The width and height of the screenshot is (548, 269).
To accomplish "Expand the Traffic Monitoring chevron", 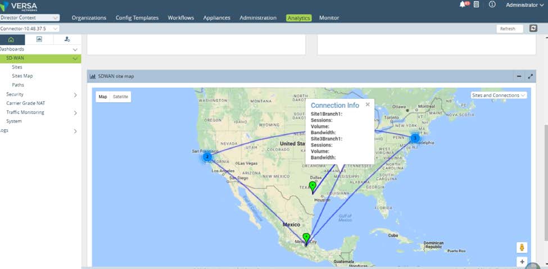I will (x=75, y=113).
